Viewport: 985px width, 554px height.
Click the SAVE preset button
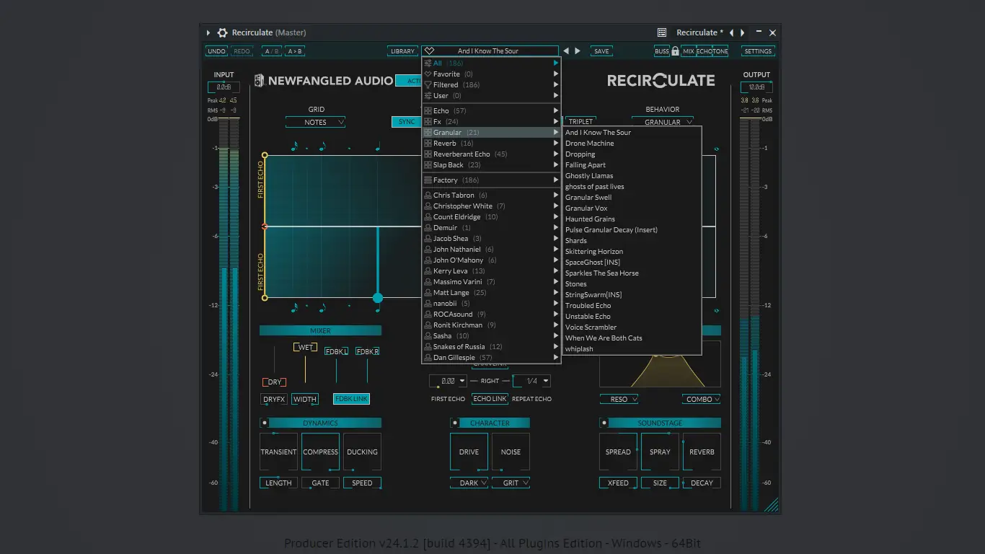coord(601,51)
